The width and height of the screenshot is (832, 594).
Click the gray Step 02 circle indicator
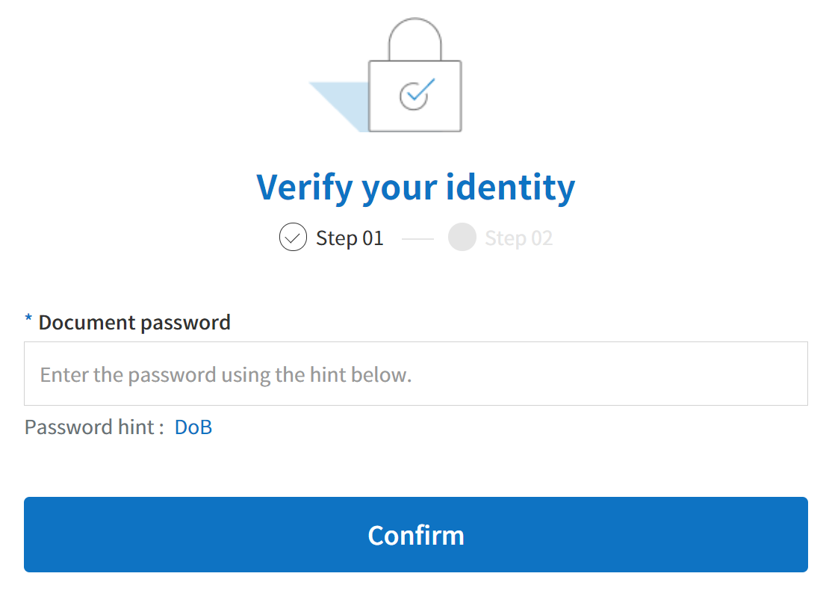(x=462, y=238)
